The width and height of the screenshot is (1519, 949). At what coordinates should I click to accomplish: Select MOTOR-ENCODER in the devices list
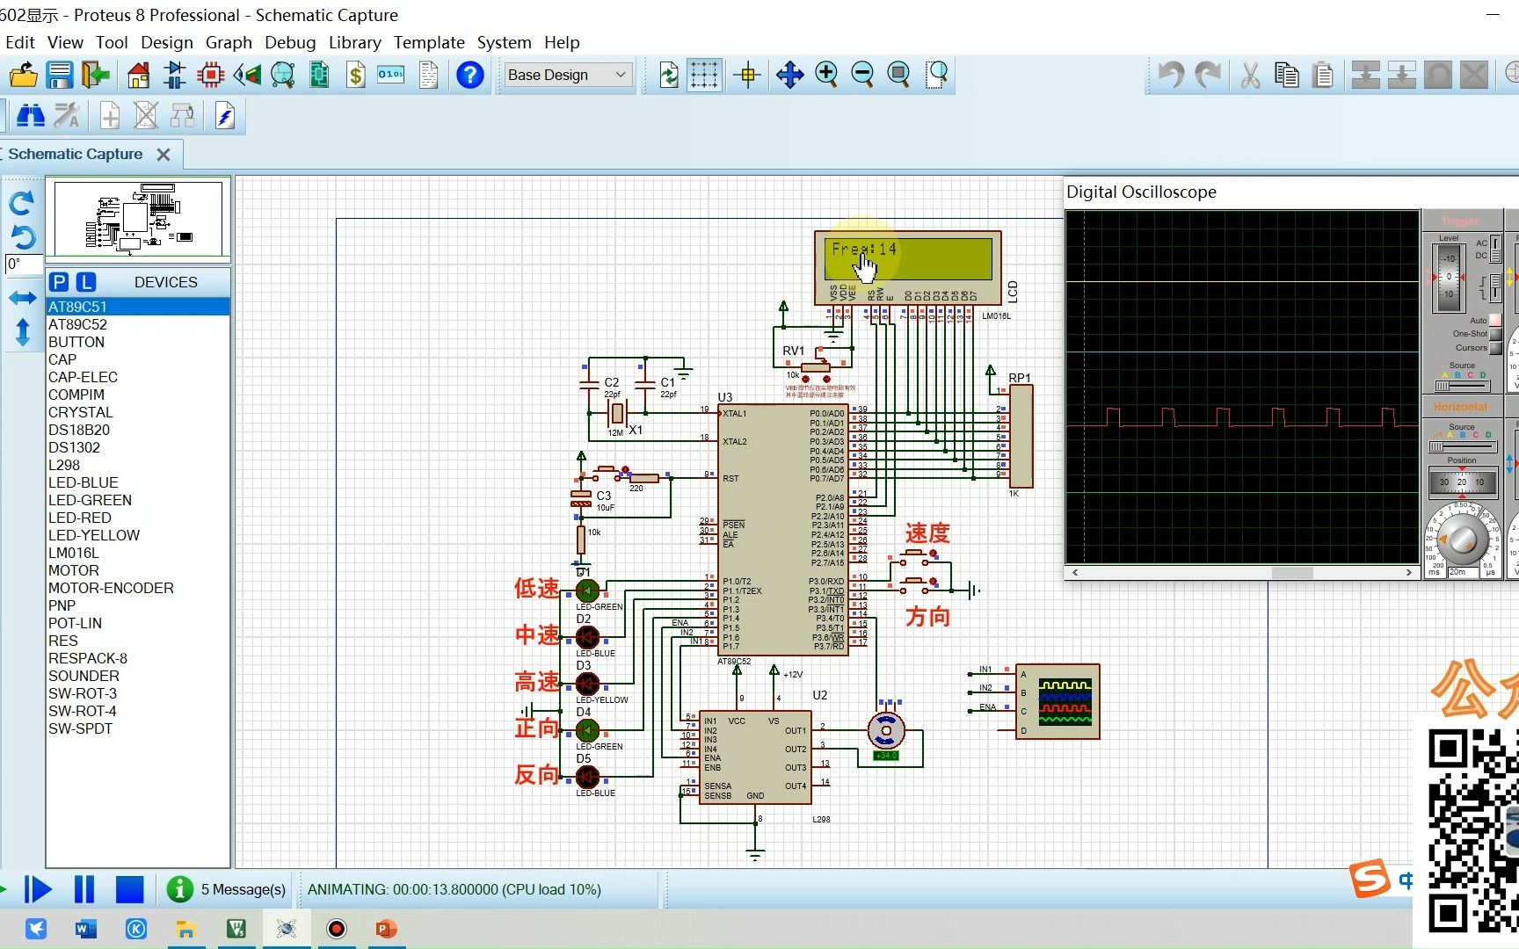coord(111,588)
